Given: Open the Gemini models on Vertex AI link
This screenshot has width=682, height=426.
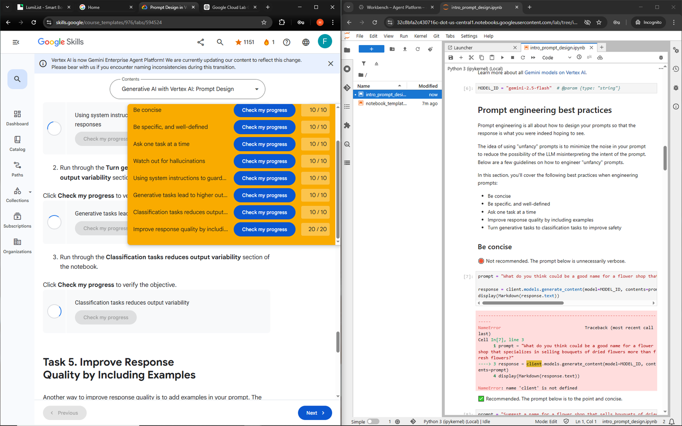Looking at the screenshot, I should point(555,72).
